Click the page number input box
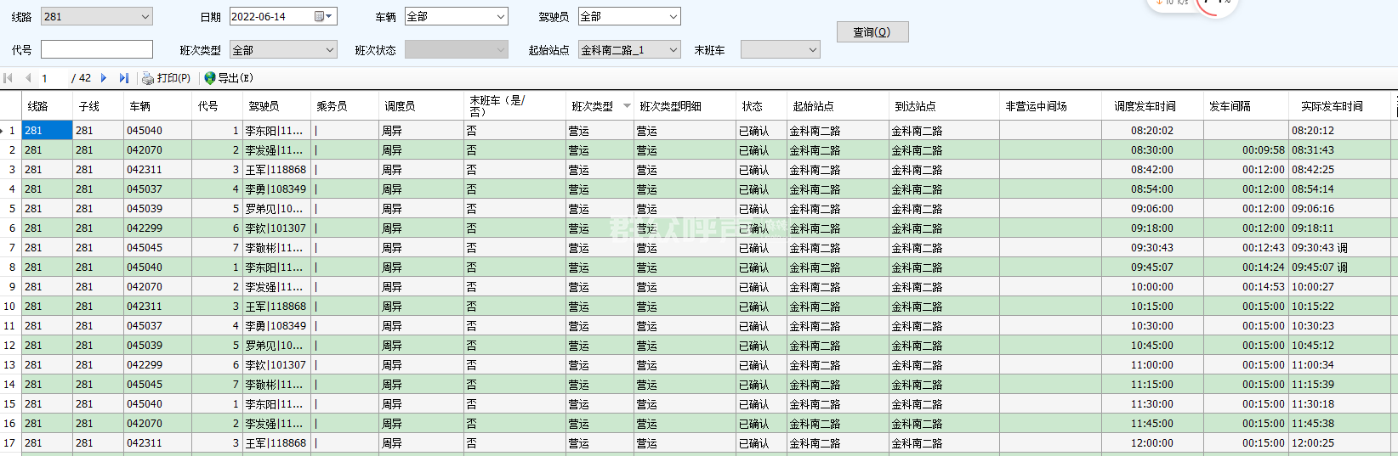1398x456 pixels. [x=53, y=78]
